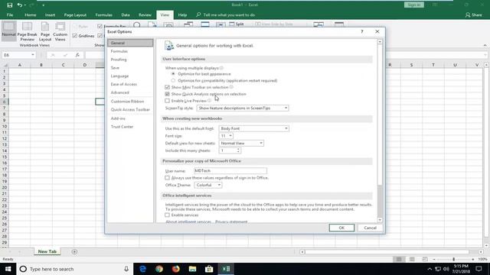490x275 pixels.
Task: Click in the User name field
Action: point(230,171)
